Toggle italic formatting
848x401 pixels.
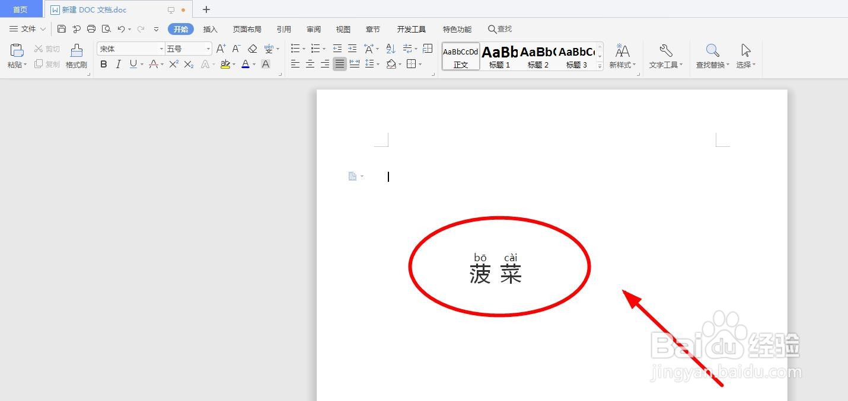tap(118, 64)
